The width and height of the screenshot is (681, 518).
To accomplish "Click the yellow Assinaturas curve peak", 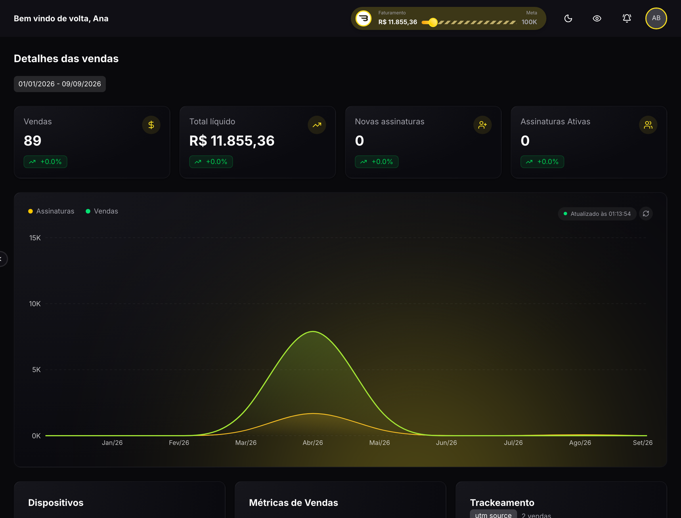I will click(x=313, y=413).
